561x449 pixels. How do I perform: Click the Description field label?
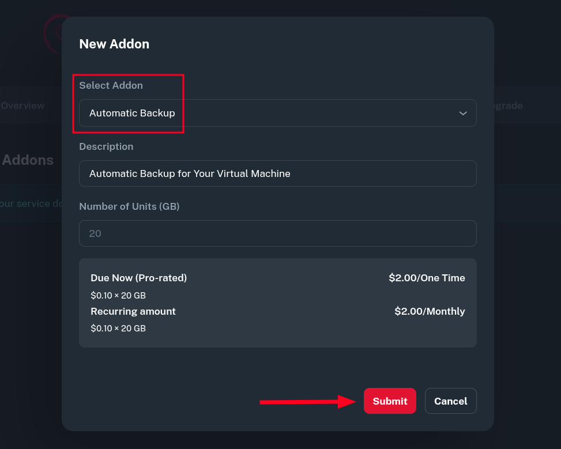[x=106, y=146]
